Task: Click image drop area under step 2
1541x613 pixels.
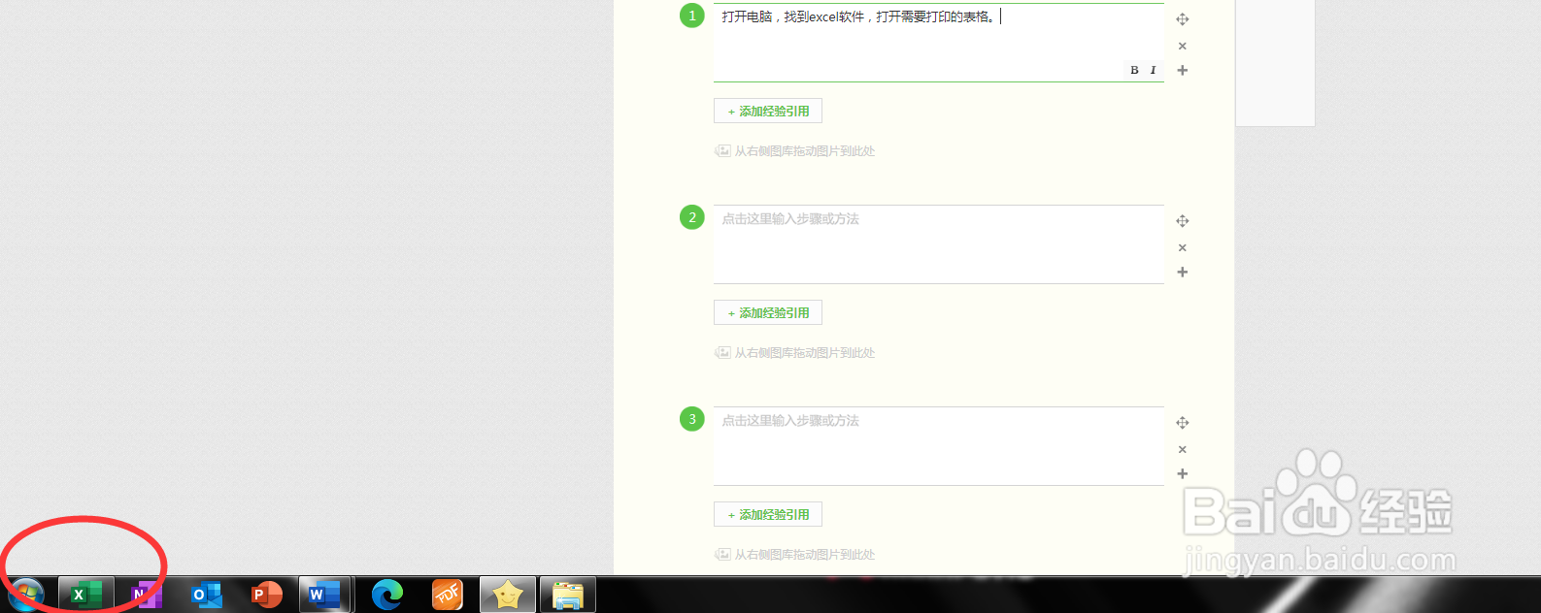Action: [x=795, y=353]
